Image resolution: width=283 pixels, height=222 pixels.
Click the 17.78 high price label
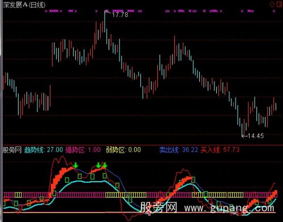pyautogui.click(x=120, y=15)
